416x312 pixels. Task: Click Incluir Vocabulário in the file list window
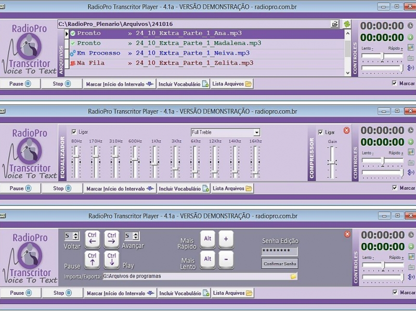coord(184,84)
